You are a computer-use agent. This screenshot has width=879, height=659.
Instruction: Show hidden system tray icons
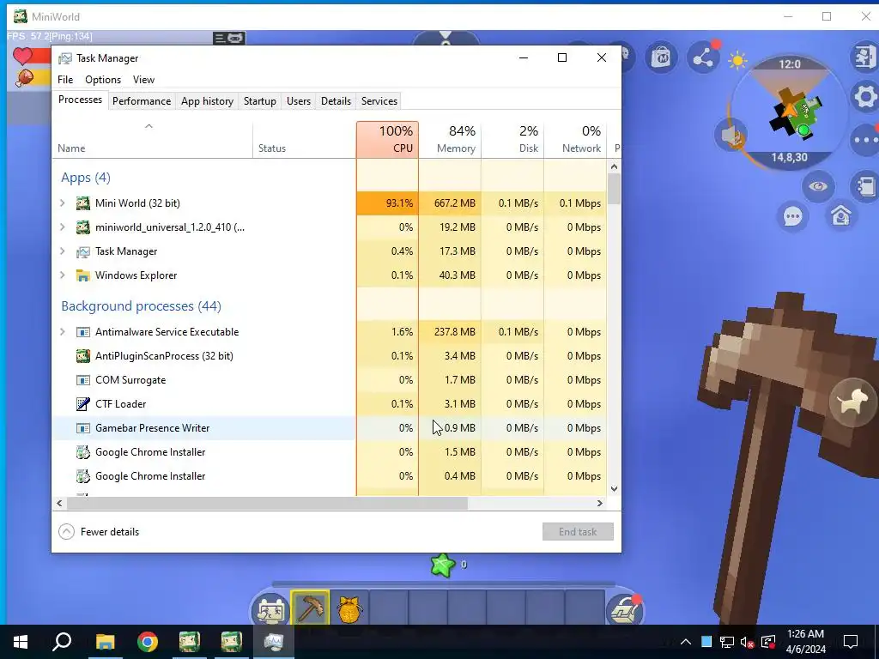(x=686, y=642)
